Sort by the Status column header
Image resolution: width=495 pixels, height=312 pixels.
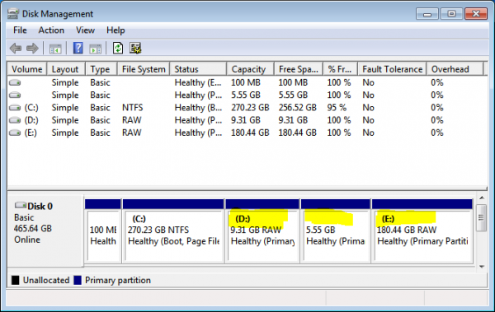click(x=198, y=69)
